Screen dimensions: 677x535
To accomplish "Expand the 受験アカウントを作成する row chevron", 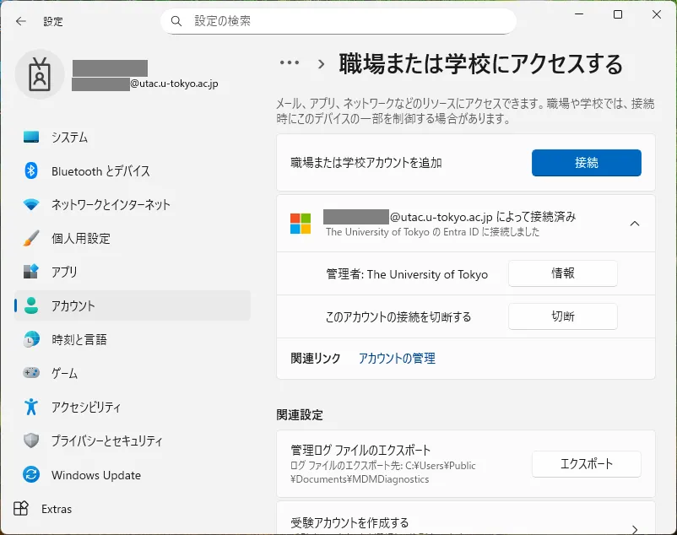I will click(x=635, y=528).
